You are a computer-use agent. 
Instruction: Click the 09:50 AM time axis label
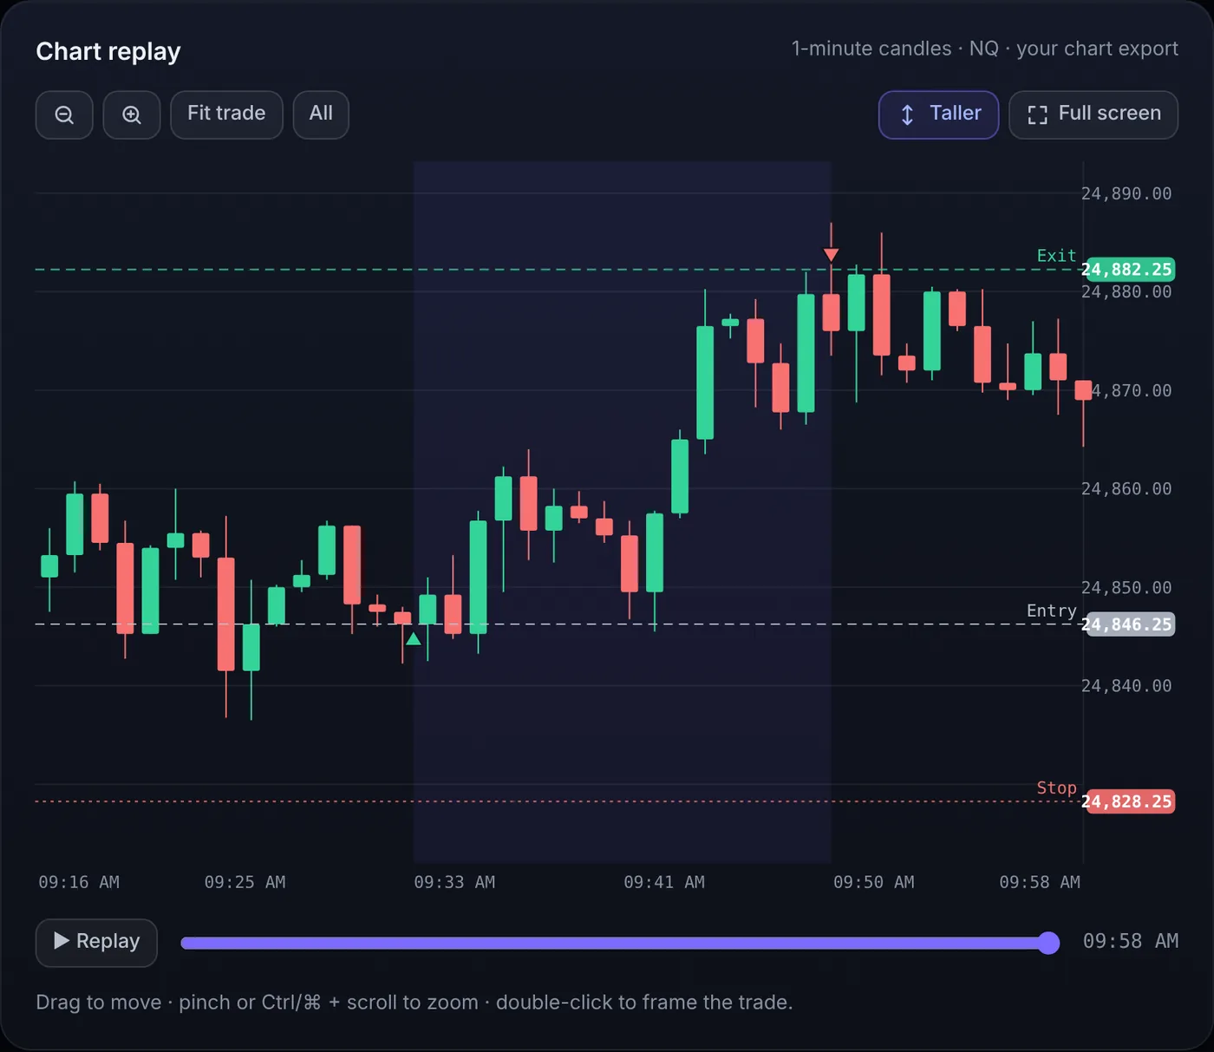pyautogui.click(x=874, y=882)
